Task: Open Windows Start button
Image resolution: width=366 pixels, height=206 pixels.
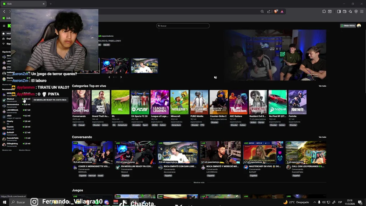Action: [5, 202]
